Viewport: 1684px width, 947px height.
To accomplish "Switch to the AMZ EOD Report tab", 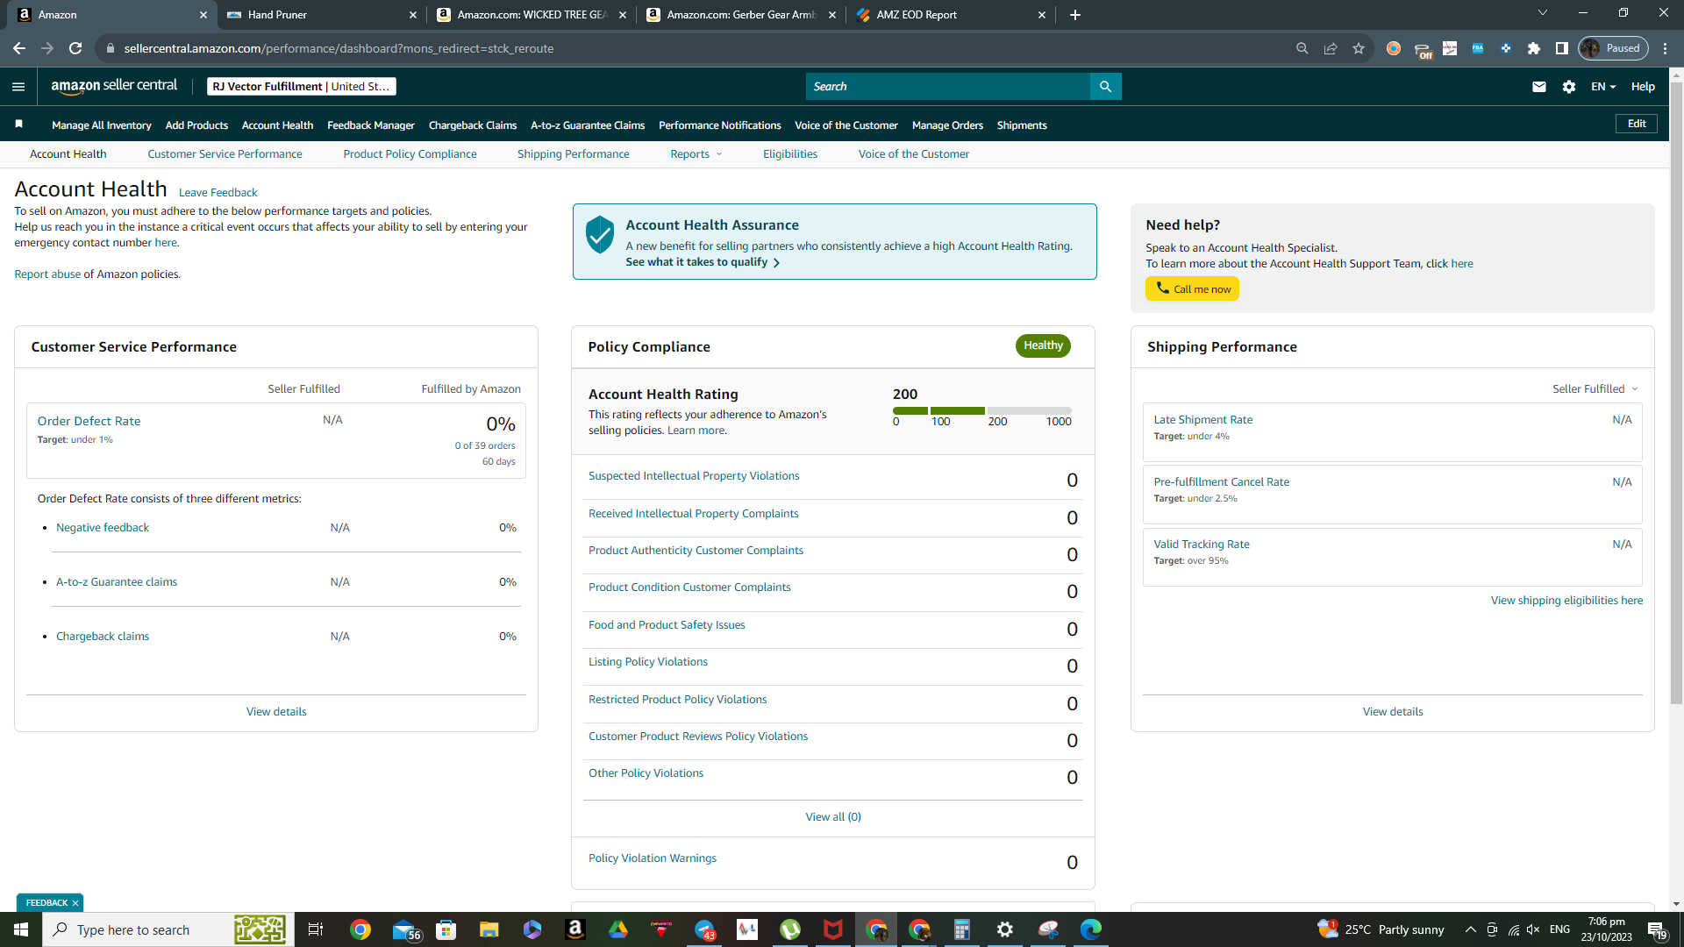I will (x=951, y=15).
